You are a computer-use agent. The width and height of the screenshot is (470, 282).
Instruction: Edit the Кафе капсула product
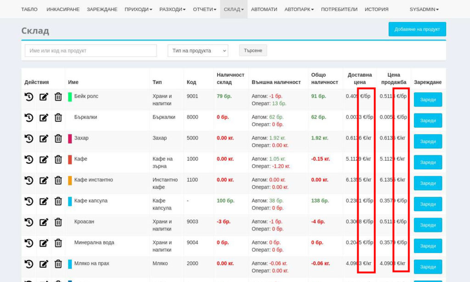[x=44, y=201]
